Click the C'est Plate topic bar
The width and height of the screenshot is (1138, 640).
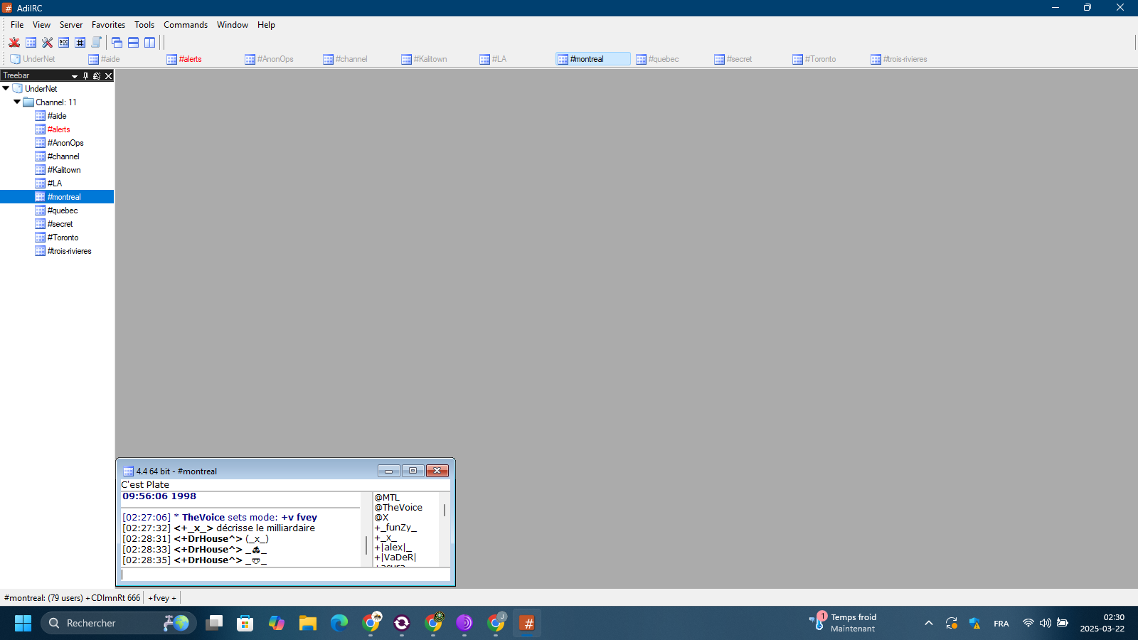[x=285, y=485]
